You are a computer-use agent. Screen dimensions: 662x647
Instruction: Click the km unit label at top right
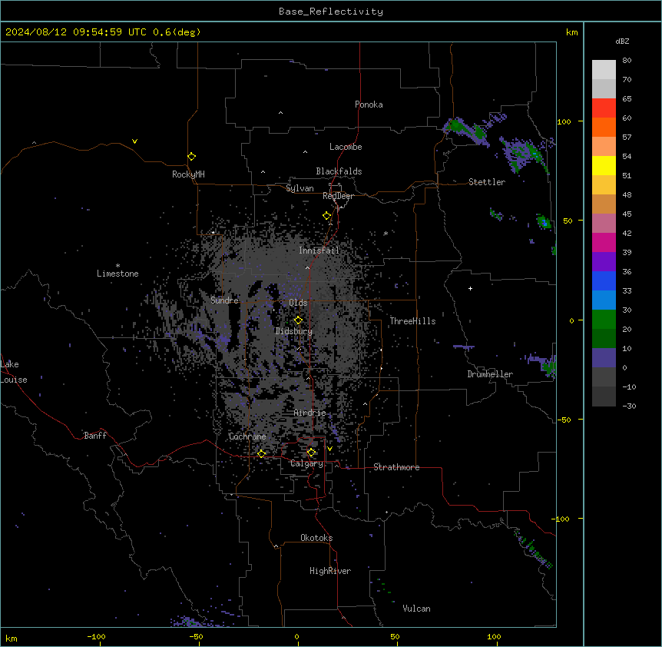(571, 32)
